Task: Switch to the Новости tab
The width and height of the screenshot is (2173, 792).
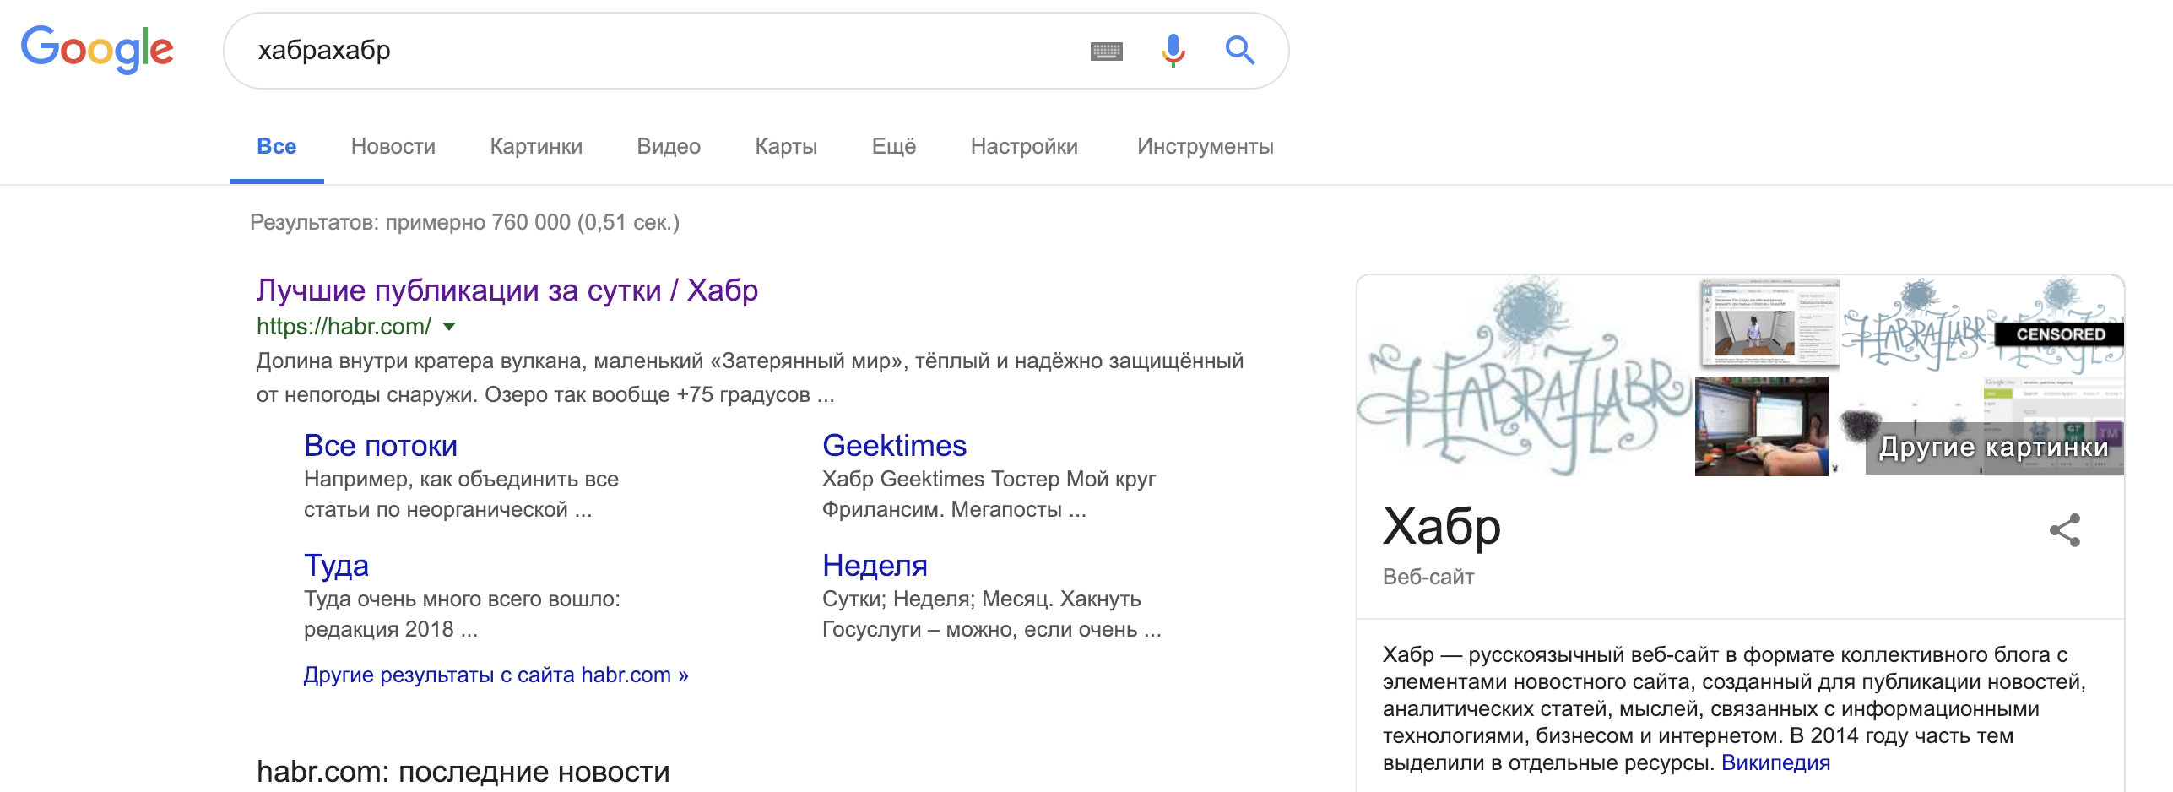Action: coord(393,146)
